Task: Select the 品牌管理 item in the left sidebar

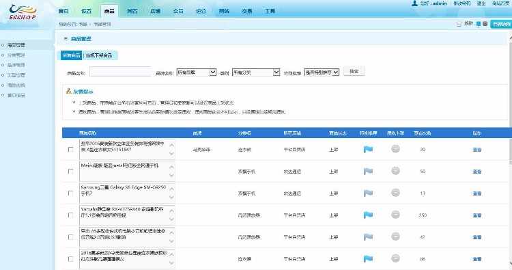Action: click(x=16, y=65)
